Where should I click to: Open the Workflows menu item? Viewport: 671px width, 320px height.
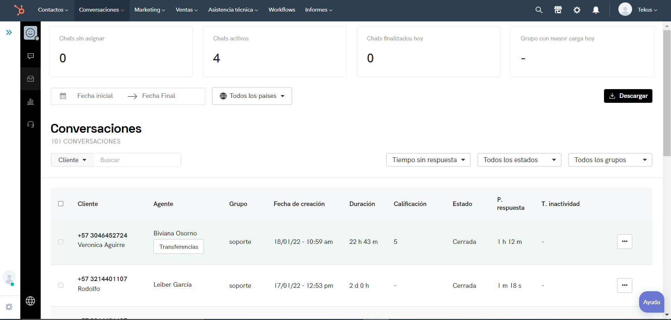point(282,10)
